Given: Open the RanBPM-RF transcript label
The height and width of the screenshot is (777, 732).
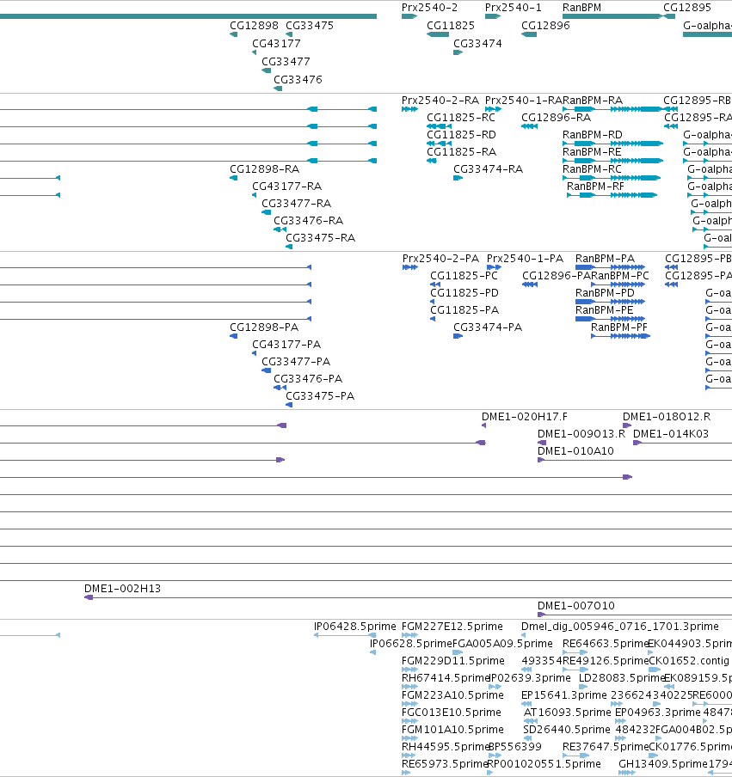Looking at the screenshot, I should [595, 187].
